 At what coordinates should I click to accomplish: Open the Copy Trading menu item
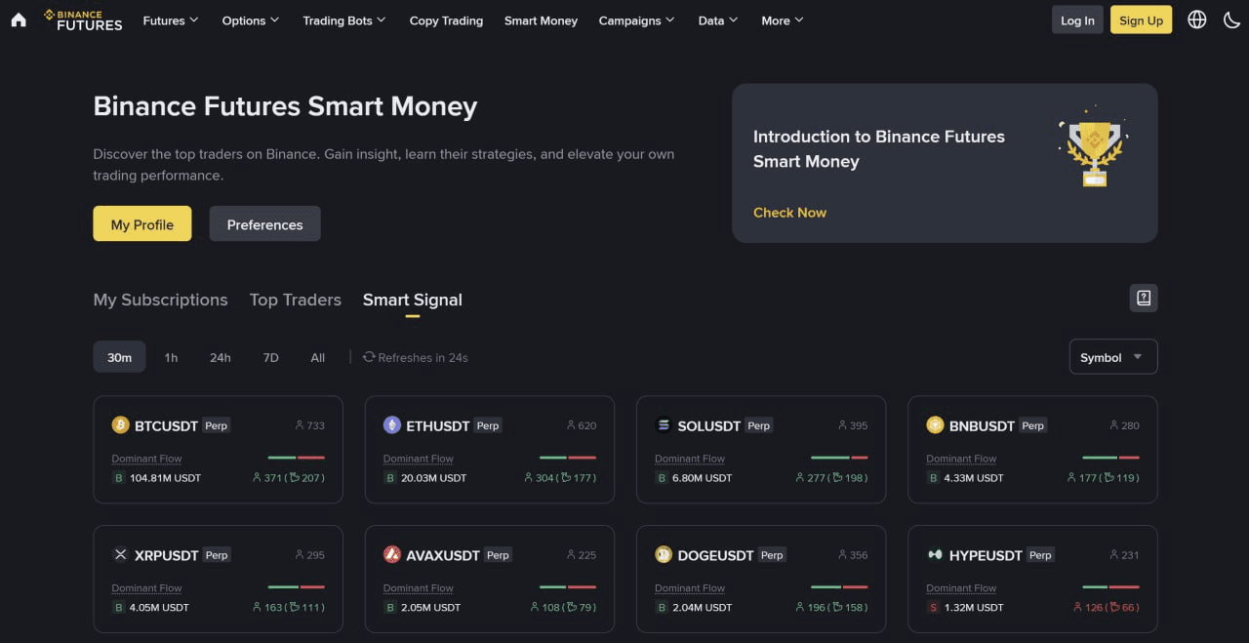(446, 20)
